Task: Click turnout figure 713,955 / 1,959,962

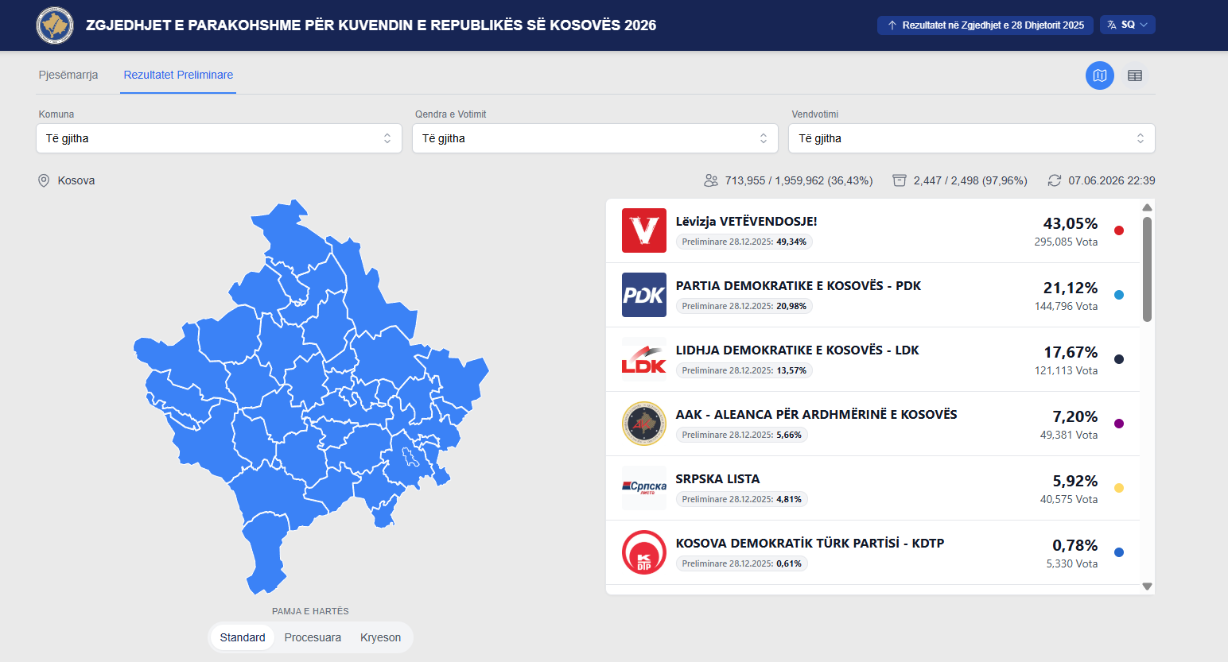Action: 799,180
